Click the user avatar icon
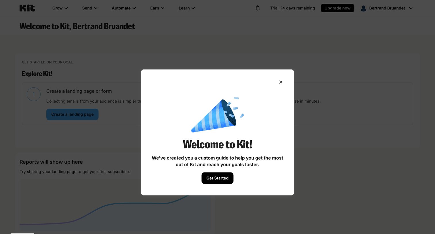The image size is (435, 234). click(x=363, y=8)
